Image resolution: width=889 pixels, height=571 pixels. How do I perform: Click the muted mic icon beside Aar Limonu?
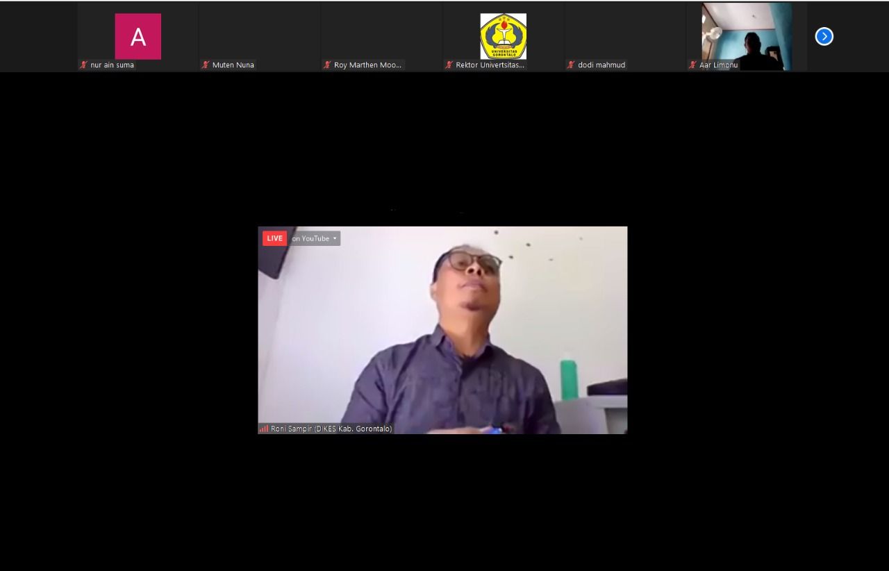[x=692, y=65]
